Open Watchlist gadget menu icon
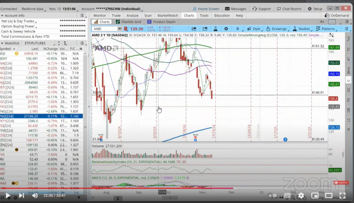The image size is (354, 203). pyautogui.click(x=82, y=43)
